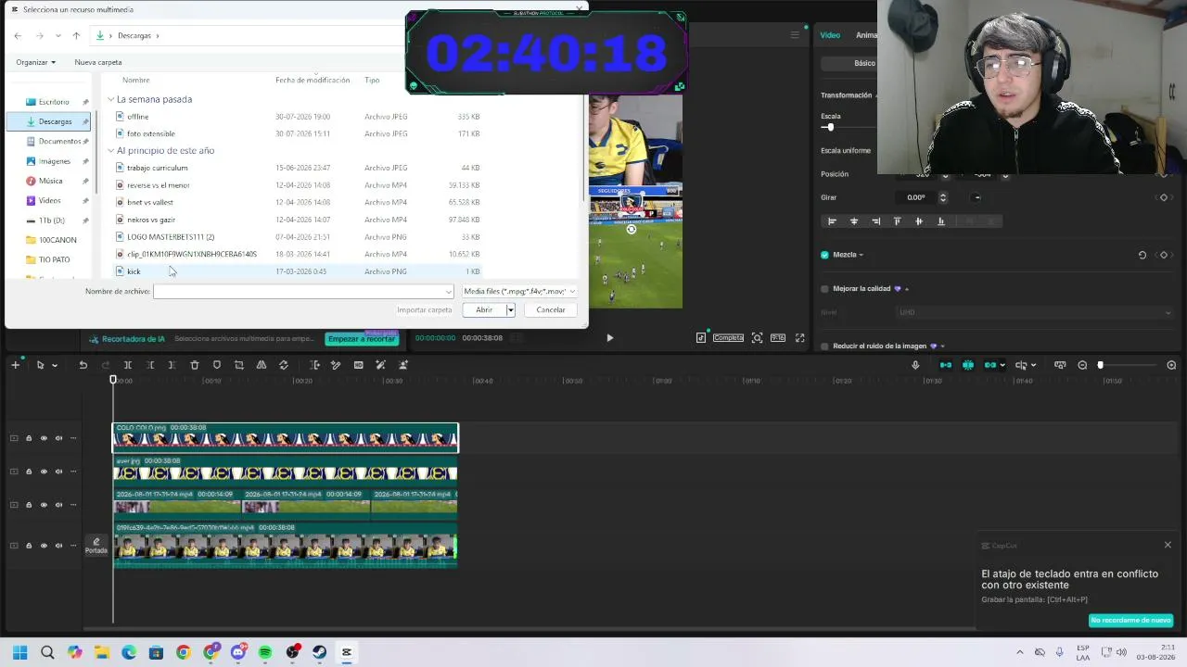
Task: Collapse the La semana pasada group
Action: (x=110, y=99)
